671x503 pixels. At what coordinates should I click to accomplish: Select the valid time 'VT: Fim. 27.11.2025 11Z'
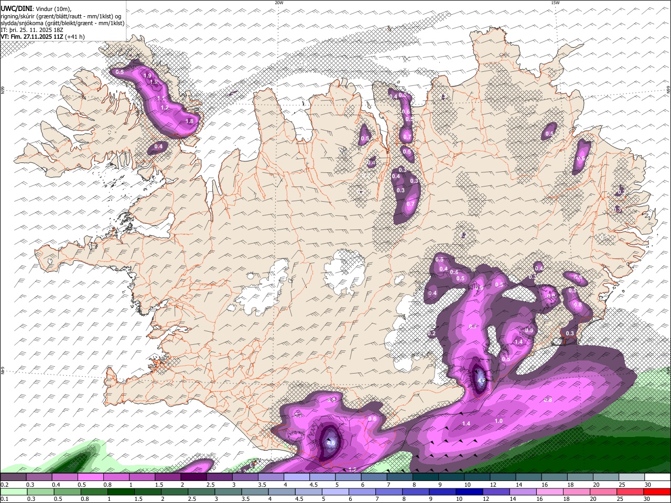[x=32, y=37]
